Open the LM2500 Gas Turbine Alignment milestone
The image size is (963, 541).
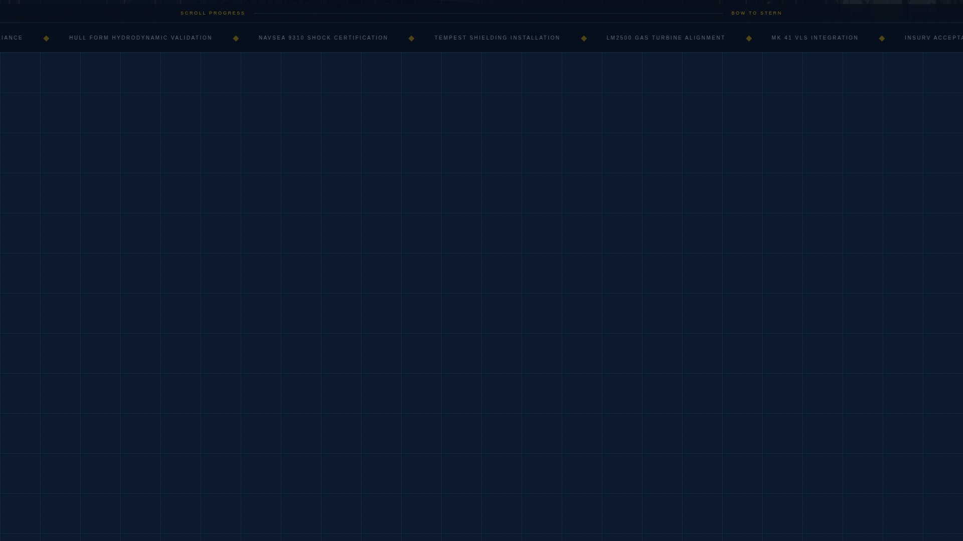[x=666, y=38]
